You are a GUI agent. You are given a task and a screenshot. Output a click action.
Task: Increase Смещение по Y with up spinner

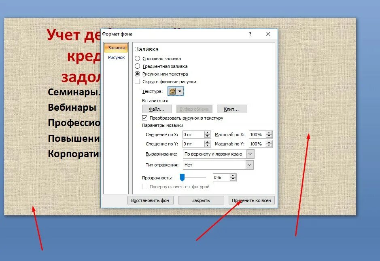(x=207, y=142)
